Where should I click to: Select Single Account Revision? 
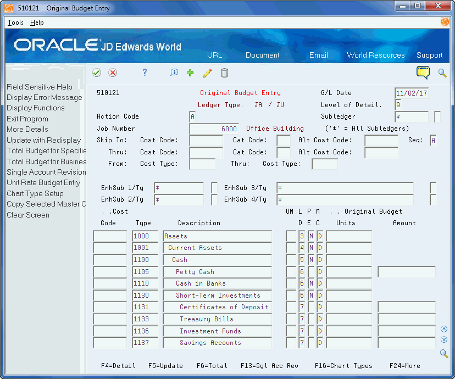pos(46,172)
